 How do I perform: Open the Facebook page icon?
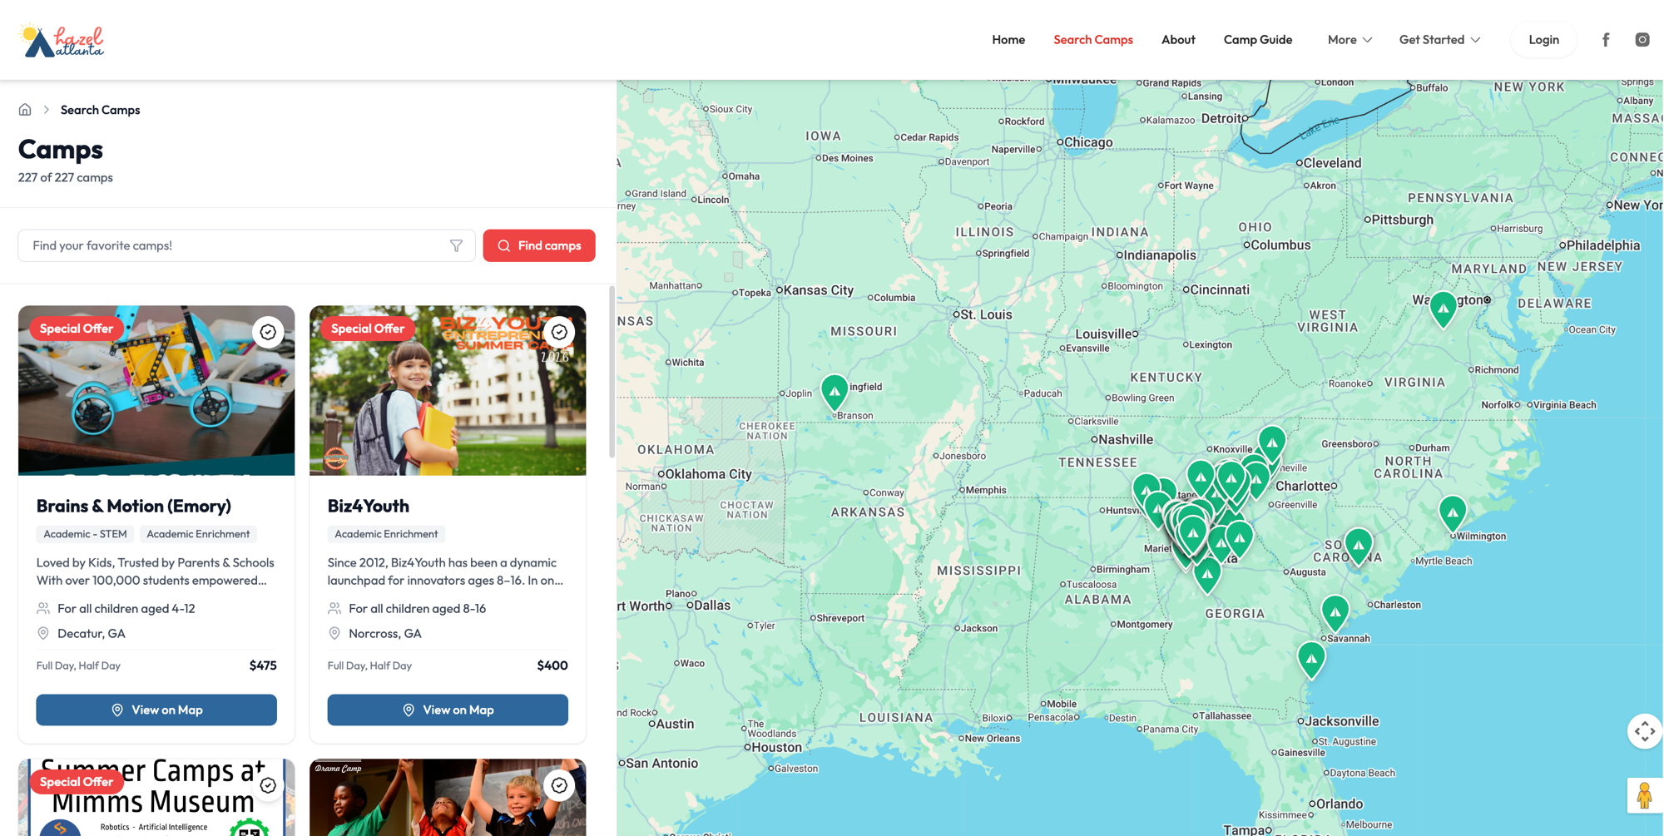(x=1606, y=39)
